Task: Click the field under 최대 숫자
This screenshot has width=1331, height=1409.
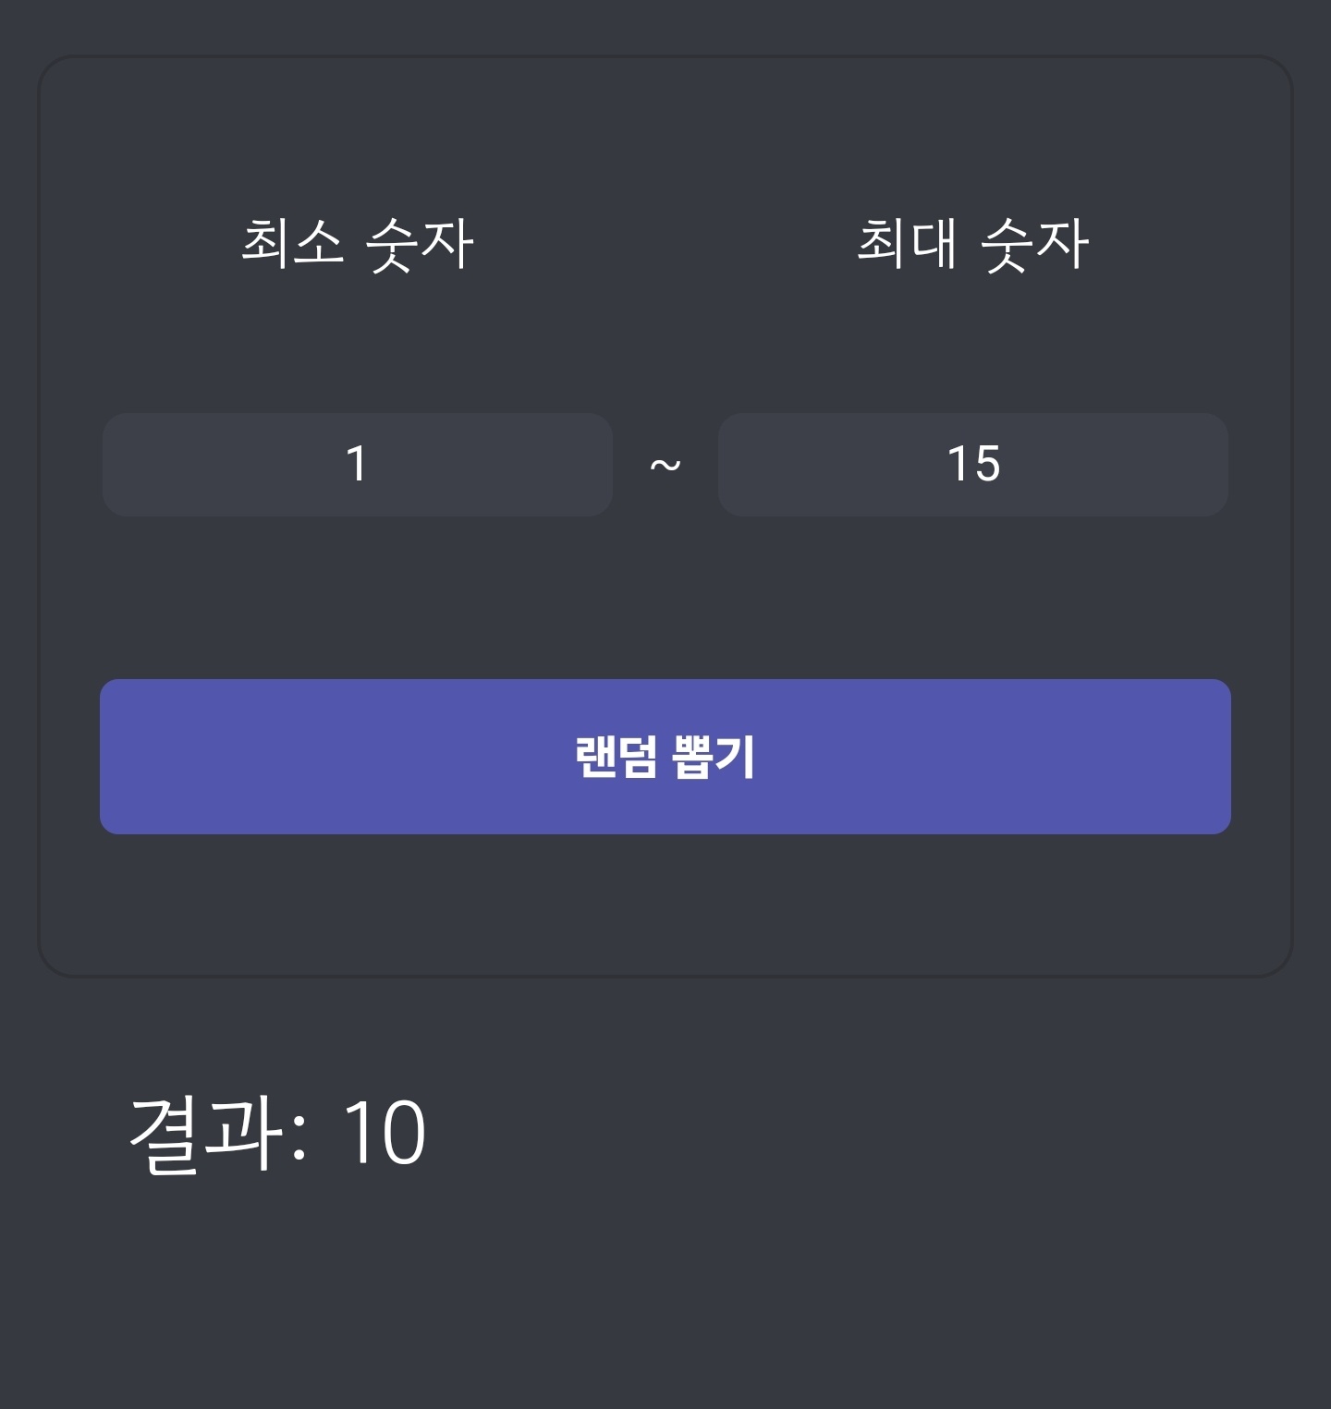Action: [x=972, y=464]
